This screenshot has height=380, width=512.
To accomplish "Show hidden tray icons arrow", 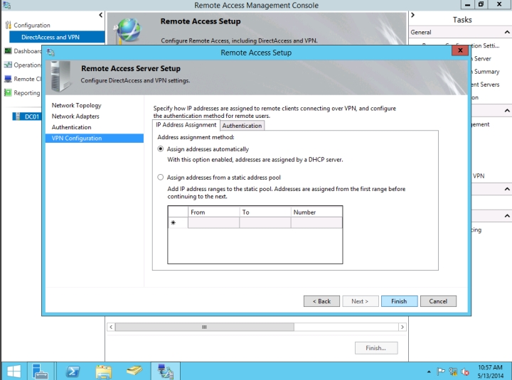I will (429, 371).
